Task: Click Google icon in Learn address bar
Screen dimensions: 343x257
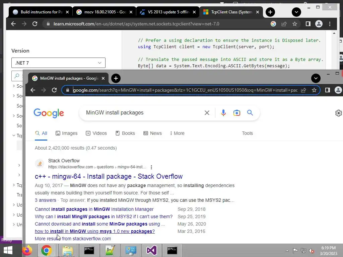Action: (273, 24)
